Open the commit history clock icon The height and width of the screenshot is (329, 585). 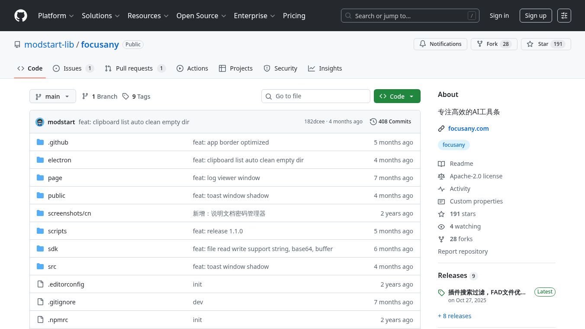[x=373, y=122]
